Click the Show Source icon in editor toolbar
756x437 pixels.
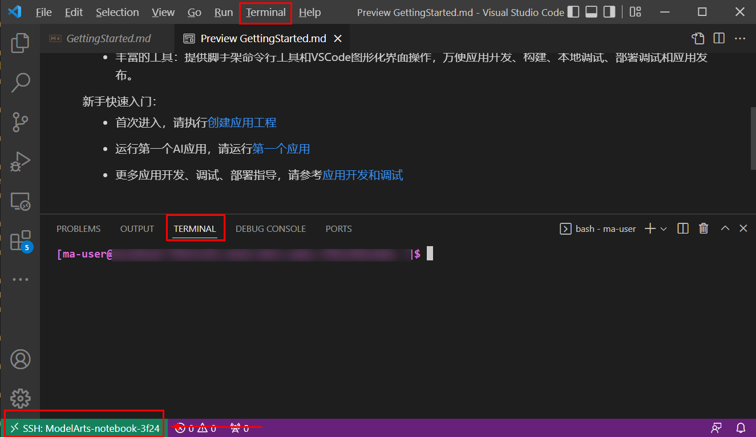(698, 38)
